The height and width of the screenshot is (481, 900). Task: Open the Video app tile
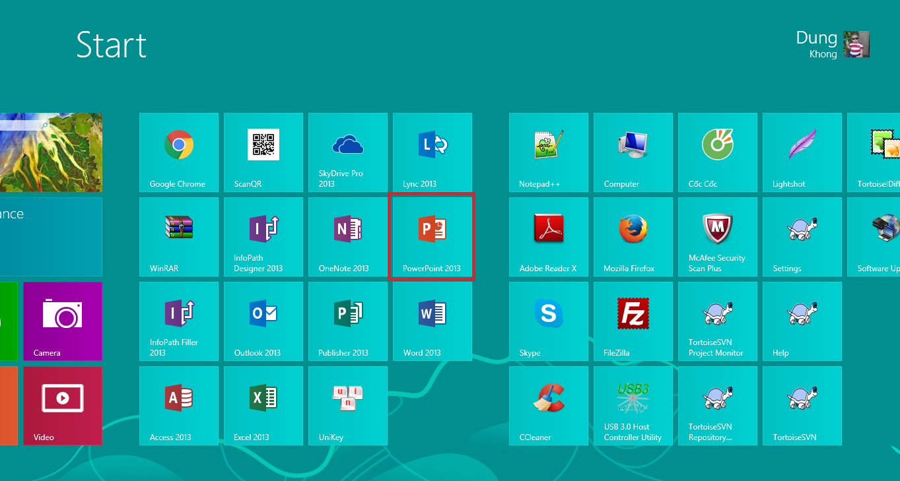pyautogui.click(x=63, y=406)
